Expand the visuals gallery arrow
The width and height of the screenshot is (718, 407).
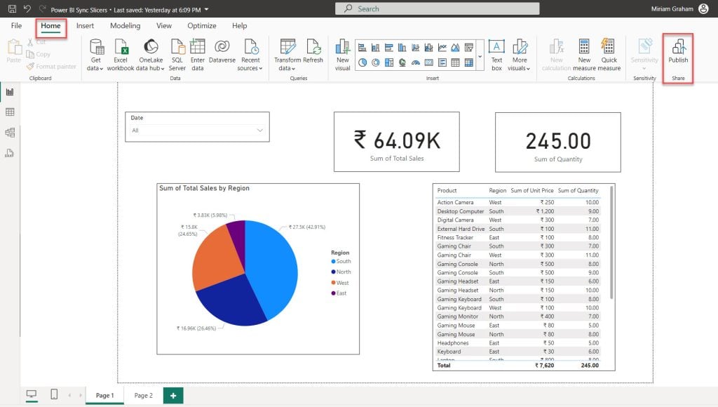(480, 57)
